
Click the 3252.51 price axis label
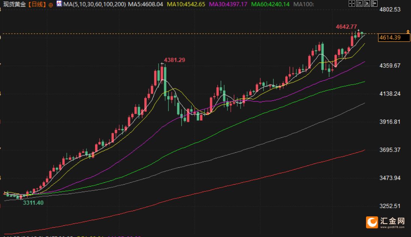coord(390,206)
